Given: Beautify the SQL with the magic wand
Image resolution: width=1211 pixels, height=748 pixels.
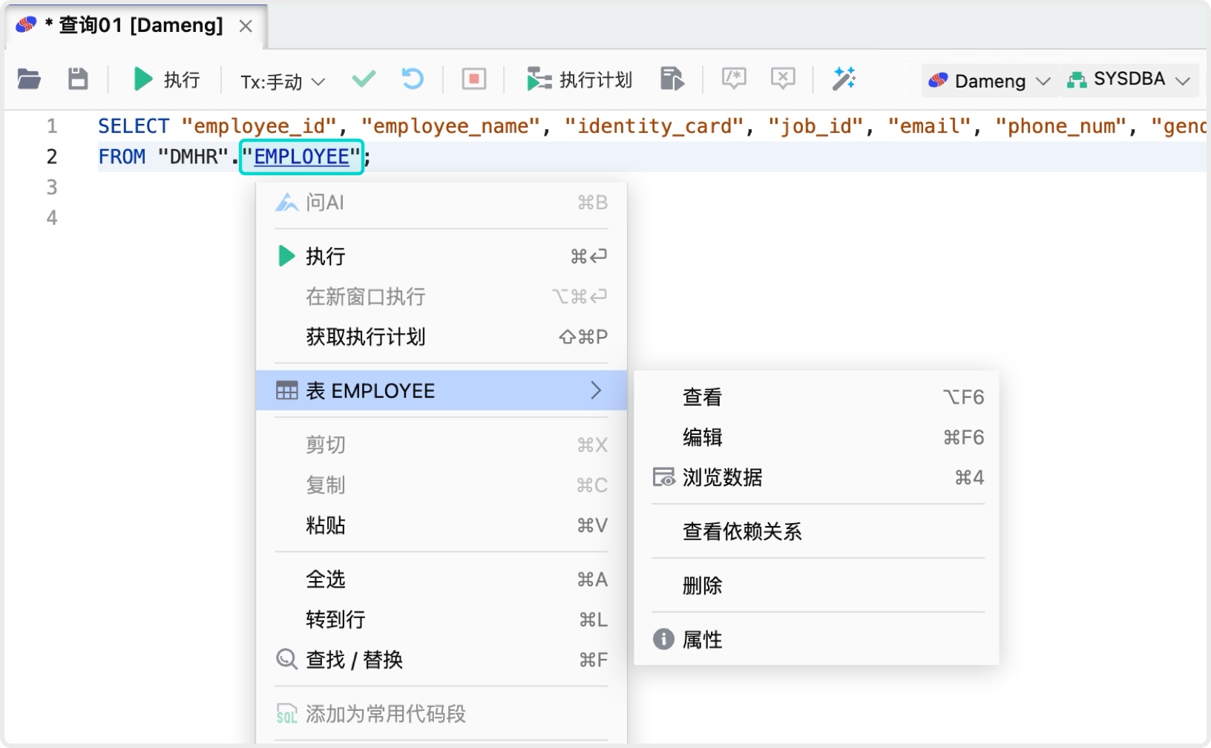Looking at the screenshot, I should [844, 79].
